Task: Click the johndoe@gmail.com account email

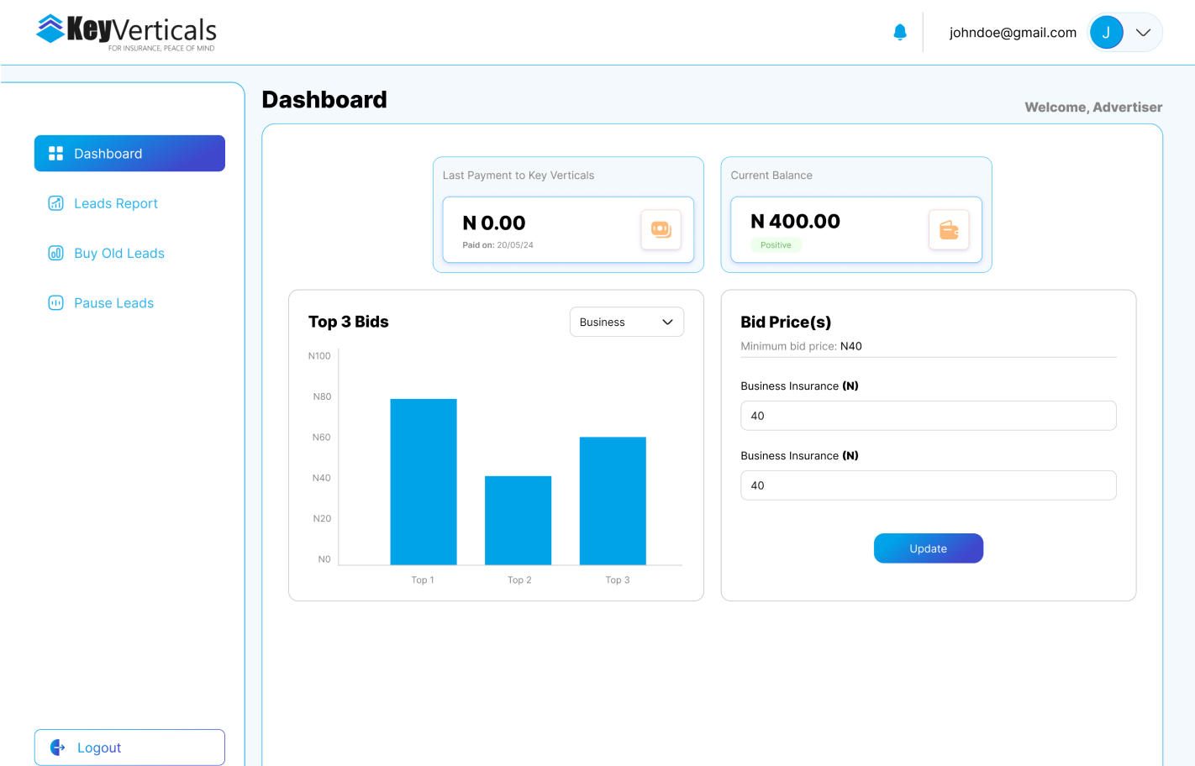Action: pyautogui.click(x=1013, y=33)
